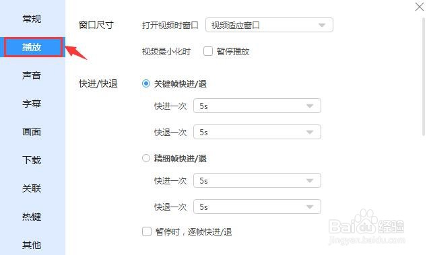429x255 pixels.
Task: Select the 关联 settings tab
Action: point(32,188)
